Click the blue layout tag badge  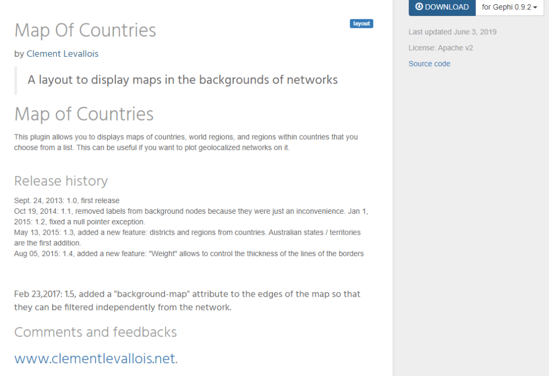[x=361, y=24]
